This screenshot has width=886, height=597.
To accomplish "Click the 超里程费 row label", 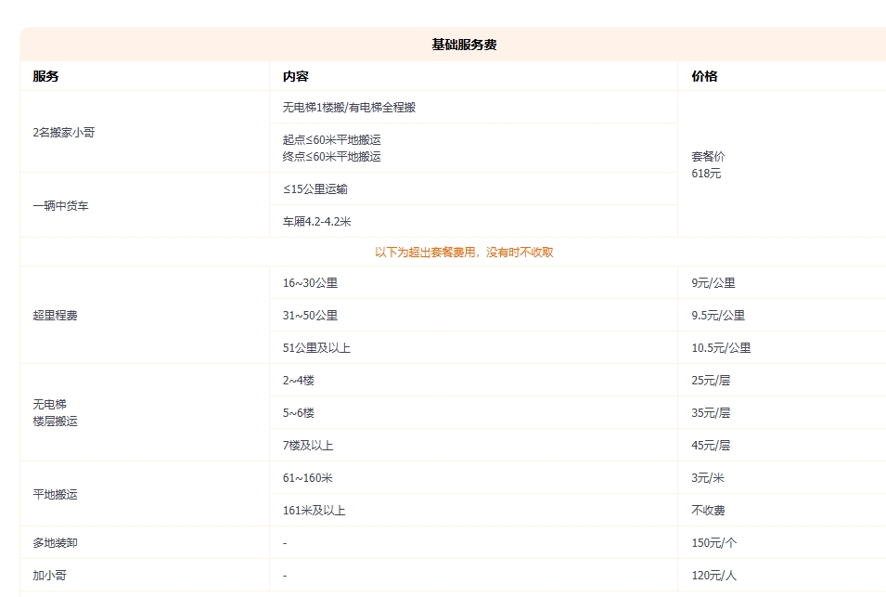I will click(50, 315).
